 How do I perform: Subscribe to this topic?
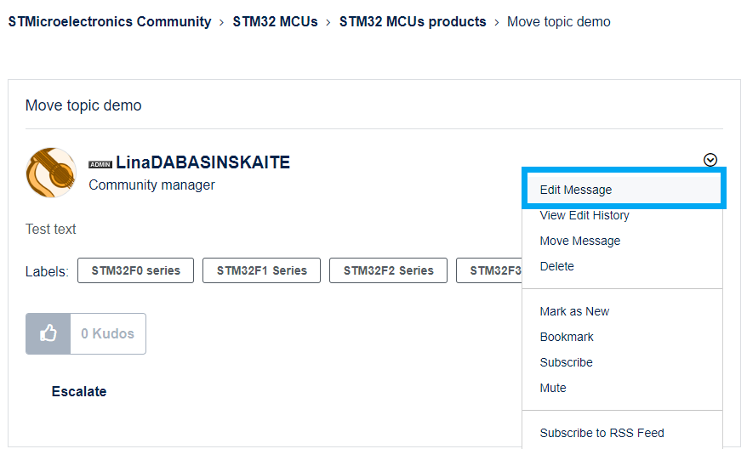(566, 362)
